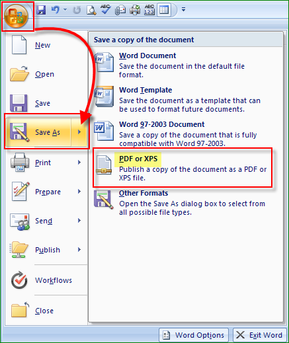This screenshot has width=289, height=343.
Task: Click the PDF or XPS document icon
Action: [x=104, y=165]
